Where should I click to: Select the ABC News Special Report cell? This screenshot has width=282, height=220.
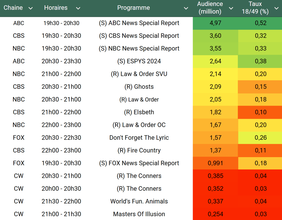pos(139,23)
